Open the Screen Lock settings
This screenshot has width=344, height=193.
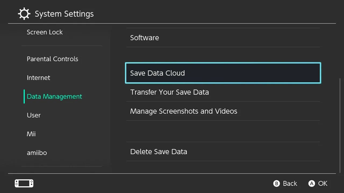coord(45,32)
